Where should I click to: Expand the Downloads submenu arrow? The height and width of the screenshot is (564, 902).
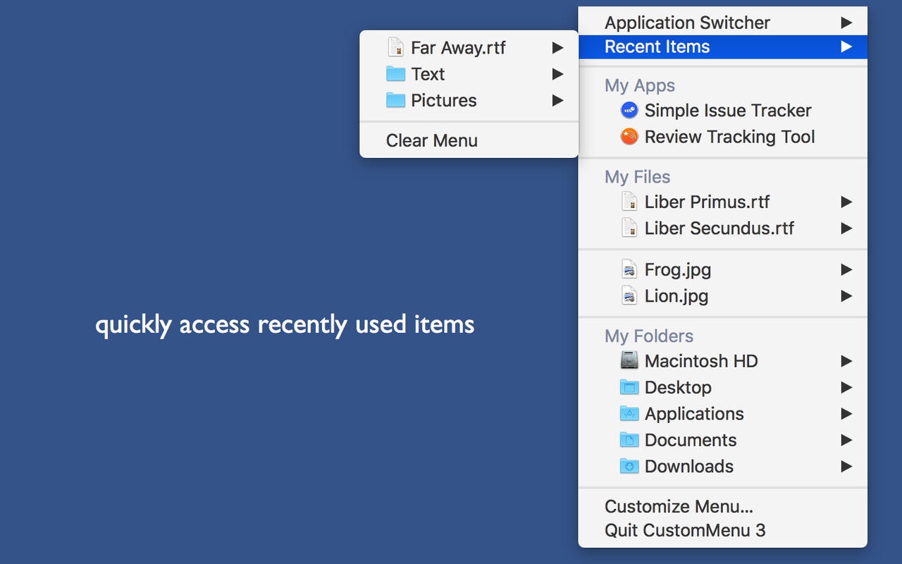(846, 466)
